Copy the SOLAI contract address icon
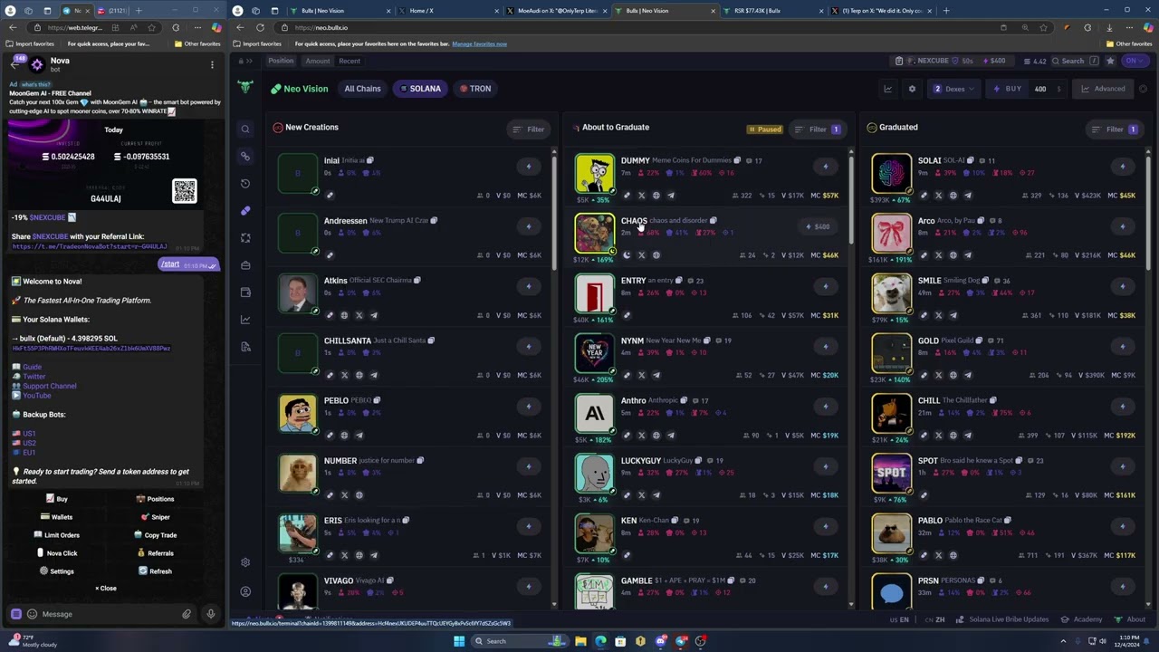This screenshot has height=652, width=1159. click(970, 160)
